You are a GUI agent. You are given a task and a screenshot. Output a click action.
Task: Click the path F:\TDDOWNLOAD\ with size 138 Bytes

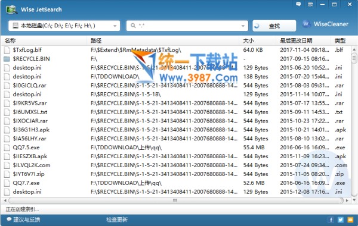pyautogui.click(x=115, y=77)
